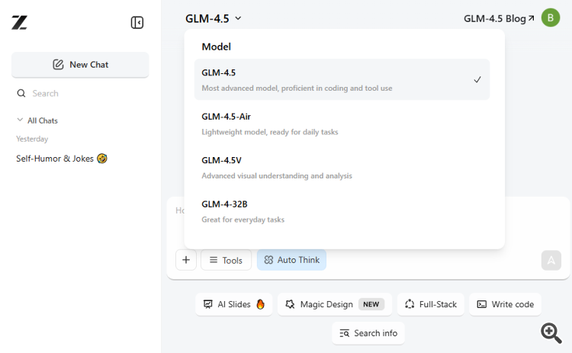Choose GLM-4.5-Air lightweight model
This screenshot has width=572, height=353.
342,124
